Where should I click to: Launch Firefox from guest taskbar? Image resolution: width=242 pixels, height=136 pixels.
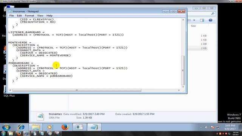(65, 127)
